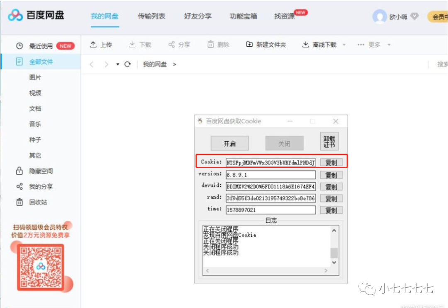
Task: Copy the time value
Action: point(331,210)
